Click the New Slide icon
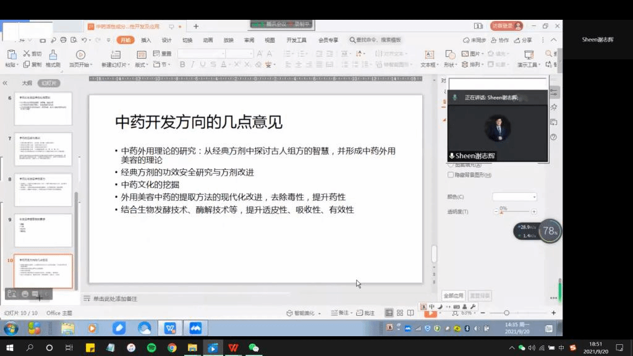The width and height of the screenshot is (633, 356). tap(116, 54)
